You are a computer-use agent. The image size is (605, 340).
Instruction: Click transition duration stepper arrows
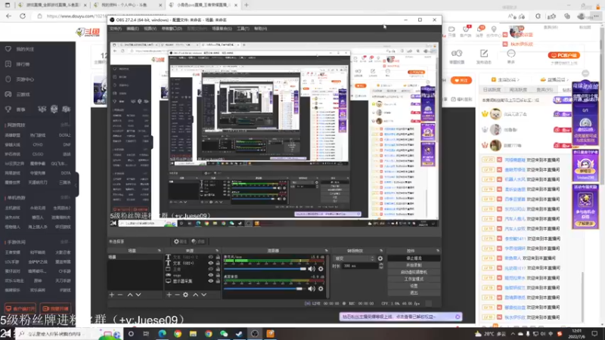point(381,266)
